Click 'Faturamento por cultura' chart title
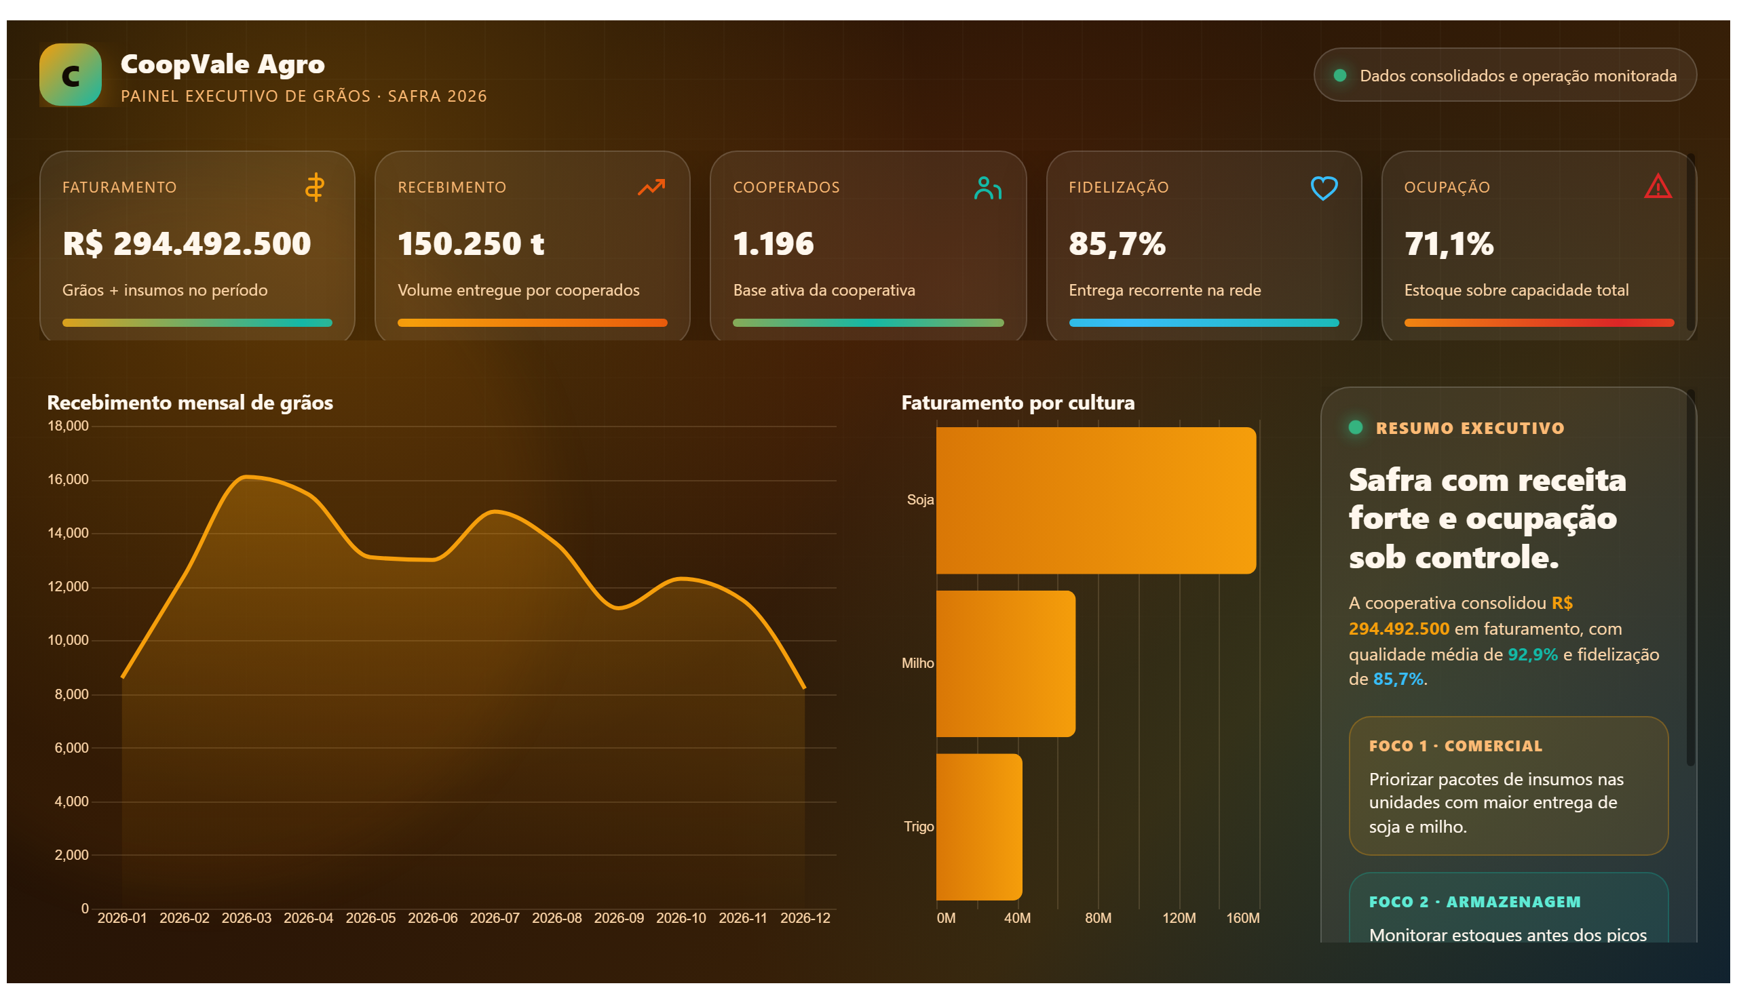The image size is (1737, 990). click(1018, 403)
